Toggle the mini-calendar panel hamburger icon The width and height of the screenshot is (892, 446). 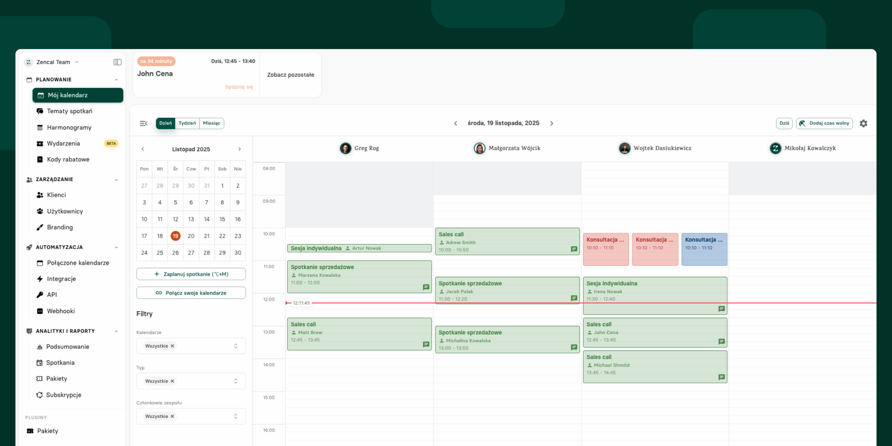[144, 123]
